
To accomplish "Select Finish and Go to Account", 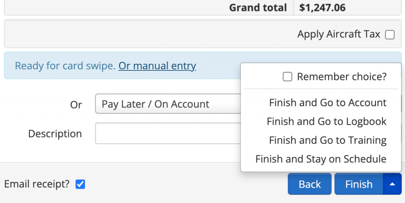I will click(x=327, y=103).
